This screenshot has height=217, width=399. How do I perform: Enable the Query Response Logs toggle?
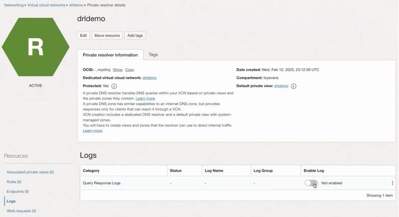tap(311, 183)
